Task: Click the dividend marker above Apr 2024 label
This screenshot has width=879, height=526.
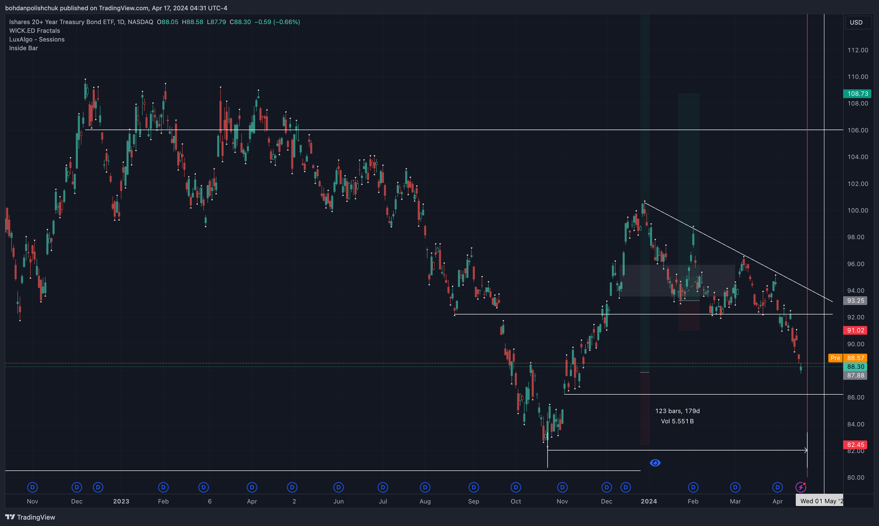Action: click(x=777, y=487)
